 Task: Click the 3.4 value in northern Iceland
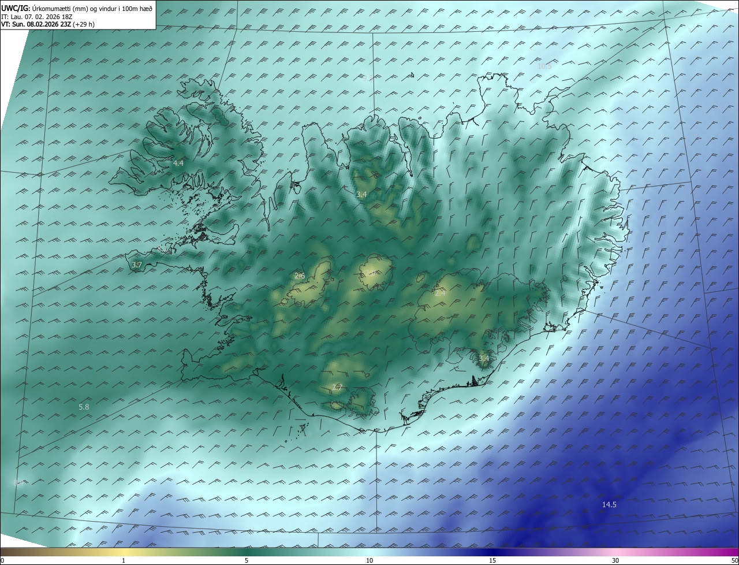tap(361, 195)
